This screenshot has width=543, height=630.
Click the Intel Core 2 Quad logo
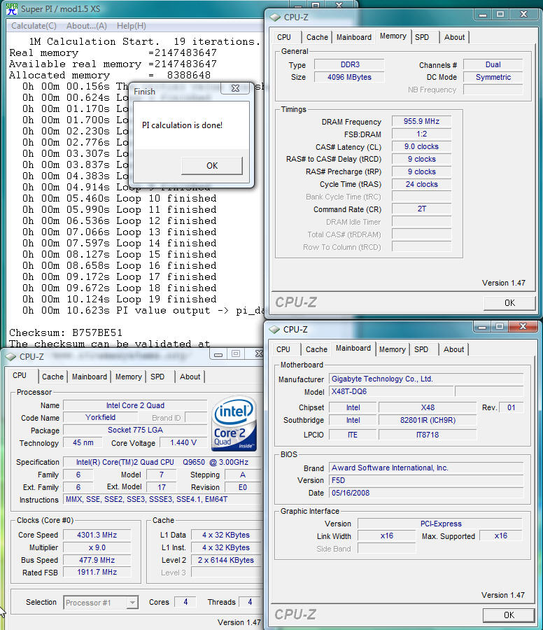[x=234, y=424]
